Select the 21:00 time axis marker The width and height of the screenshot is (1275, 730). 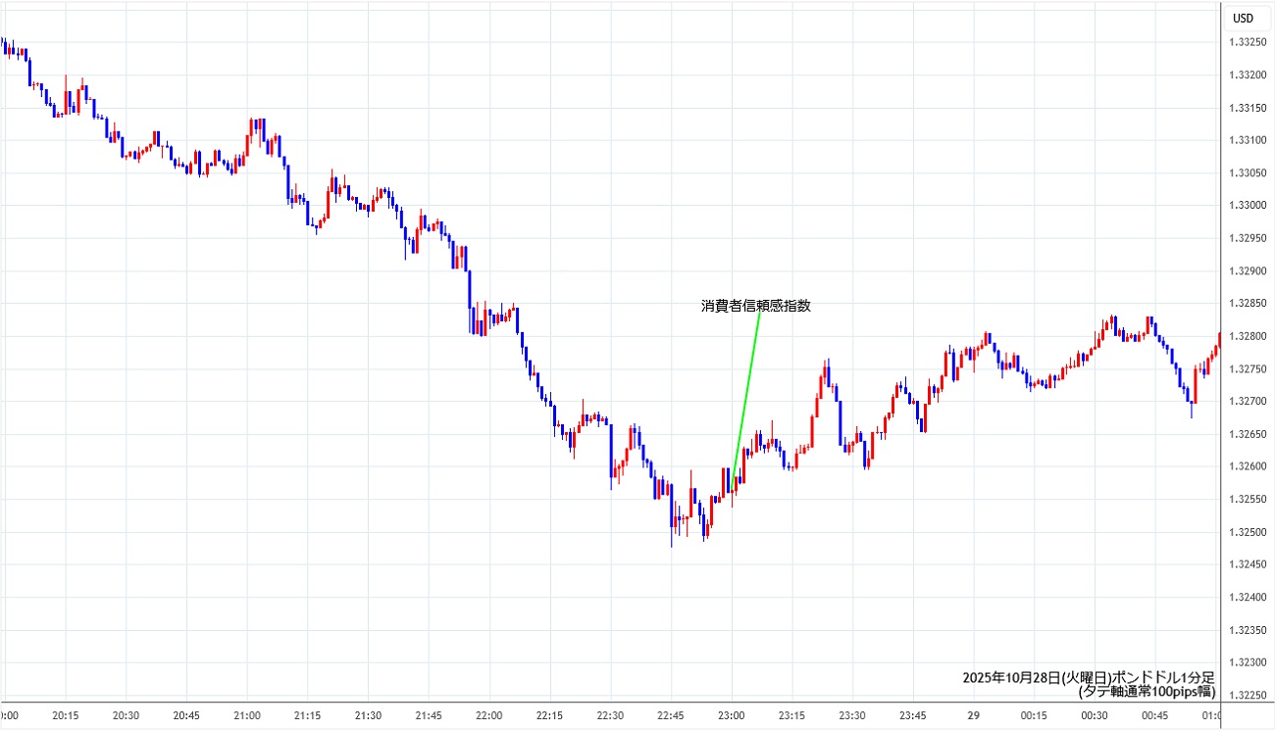click(247, 715)
